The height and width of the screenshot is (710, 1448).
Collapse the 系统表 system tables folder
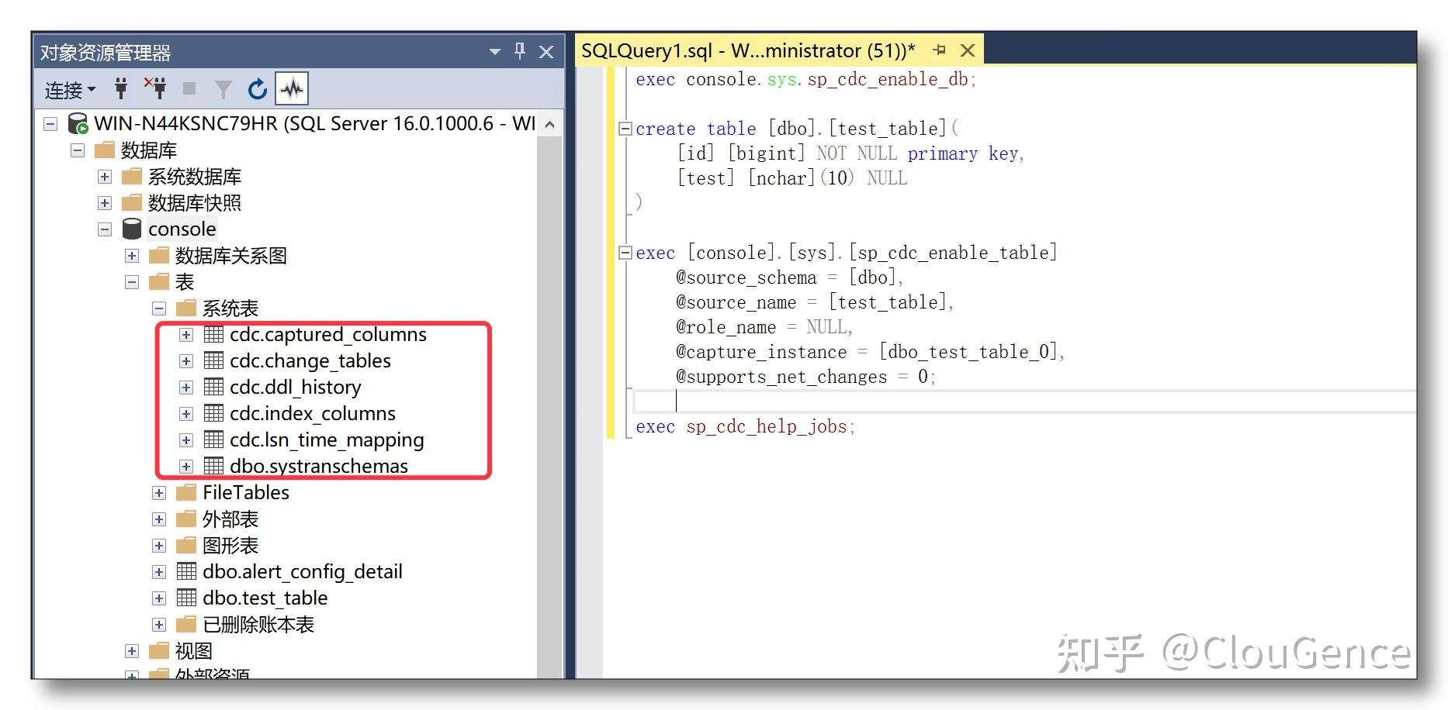159,308
